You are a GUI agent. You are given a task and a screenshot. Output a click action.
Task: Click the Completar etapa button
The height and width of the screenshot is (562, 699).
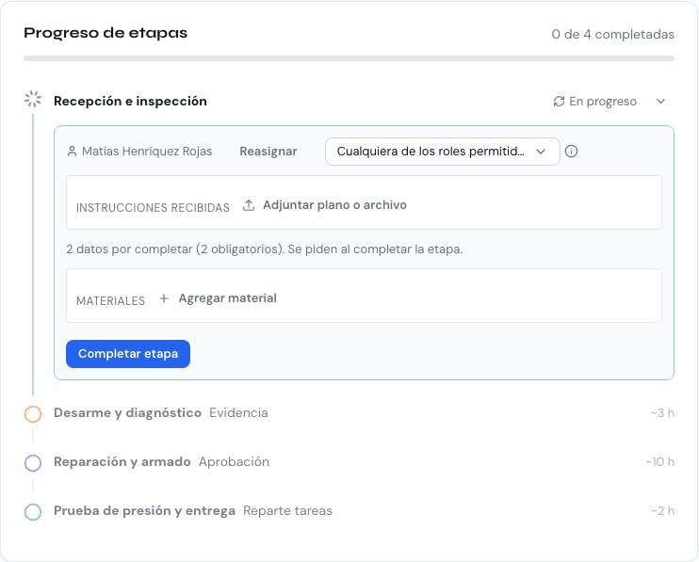[128, 354]
